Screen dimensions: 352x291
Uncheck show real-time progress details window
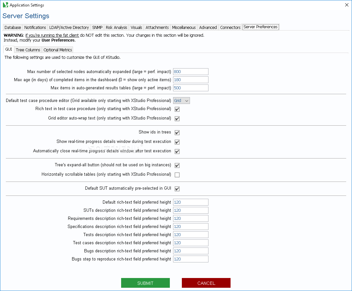[x=177, y=142]
